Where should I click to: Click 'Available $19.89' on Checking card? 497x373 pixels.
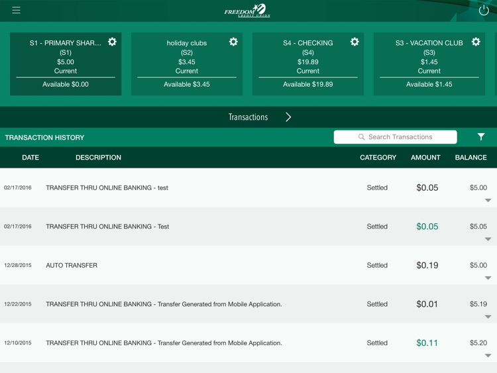(x=307, y=84)
